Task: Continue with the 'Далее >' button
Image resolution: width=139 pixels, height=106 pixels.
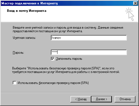Action: pyautogui.click(x=101, y=99)
